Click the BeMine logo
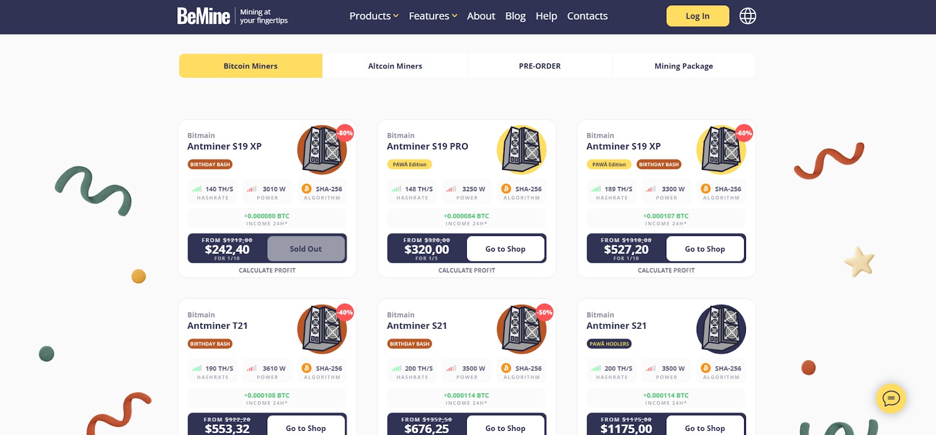Screen dimensions: 936x435 (204, 16)
